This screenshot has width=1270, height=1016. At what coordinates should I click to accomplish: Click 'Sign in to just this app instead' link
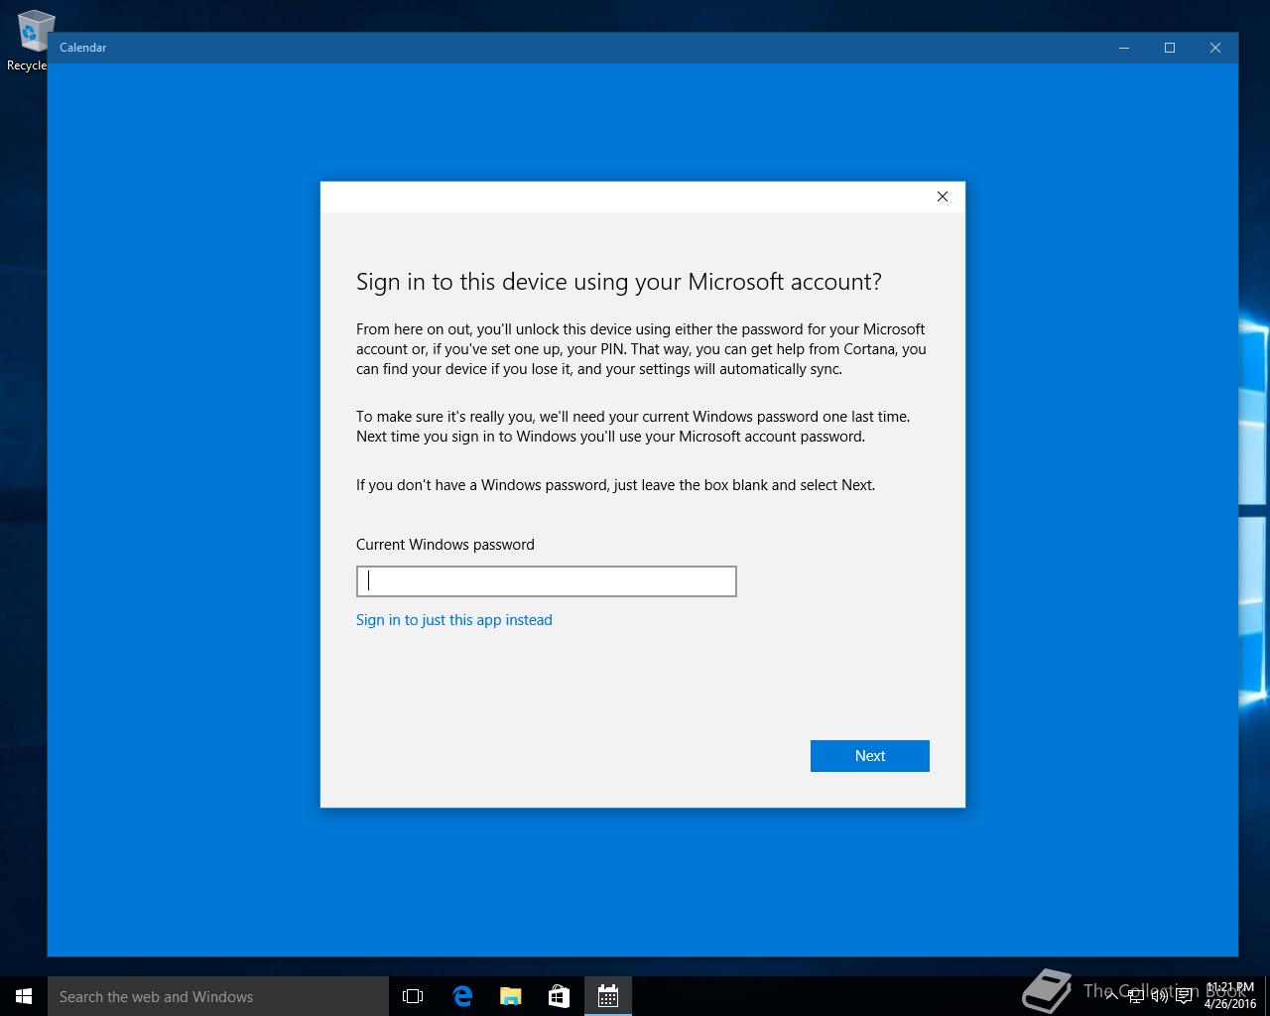click(454, 620)
